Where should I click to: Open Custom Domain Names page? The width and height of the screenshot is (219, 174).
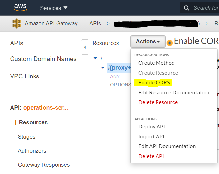click(43, 59)
